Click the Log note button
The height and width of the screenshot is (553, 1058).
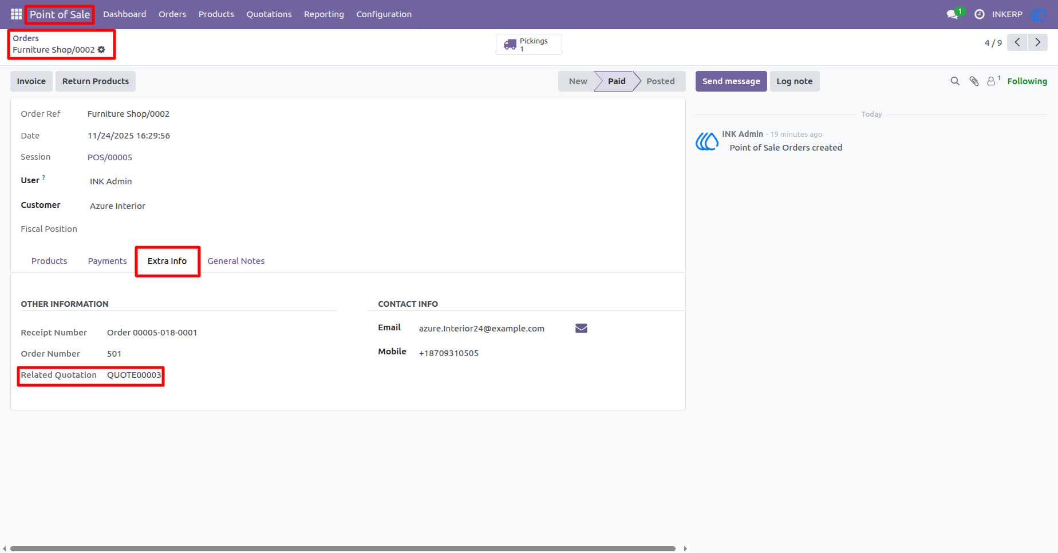[795, 81]
